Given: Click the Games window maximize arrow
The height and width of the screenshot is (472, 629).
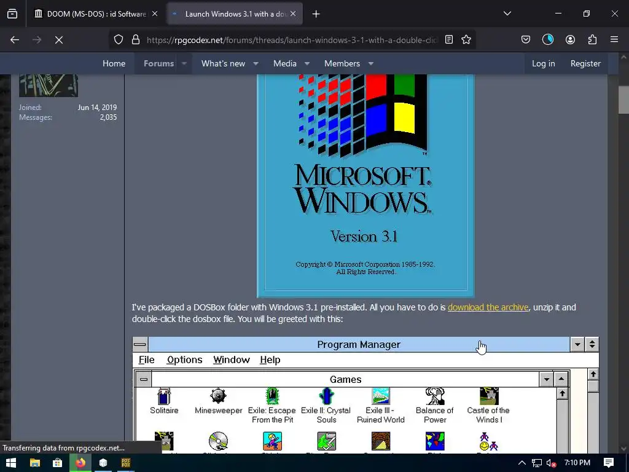Looking at the screenshot, I should point(561,379).
